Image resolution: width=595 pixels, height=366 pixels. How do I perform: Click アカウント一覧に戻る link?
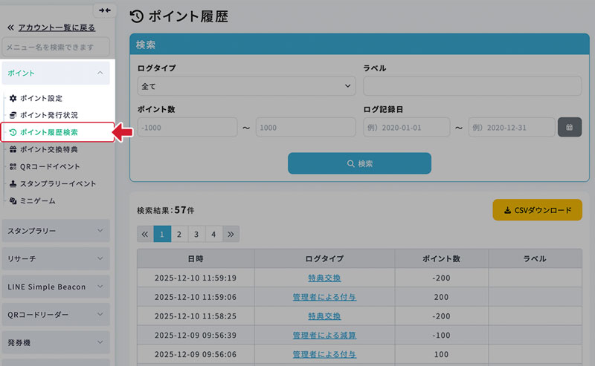pos(56,27)
